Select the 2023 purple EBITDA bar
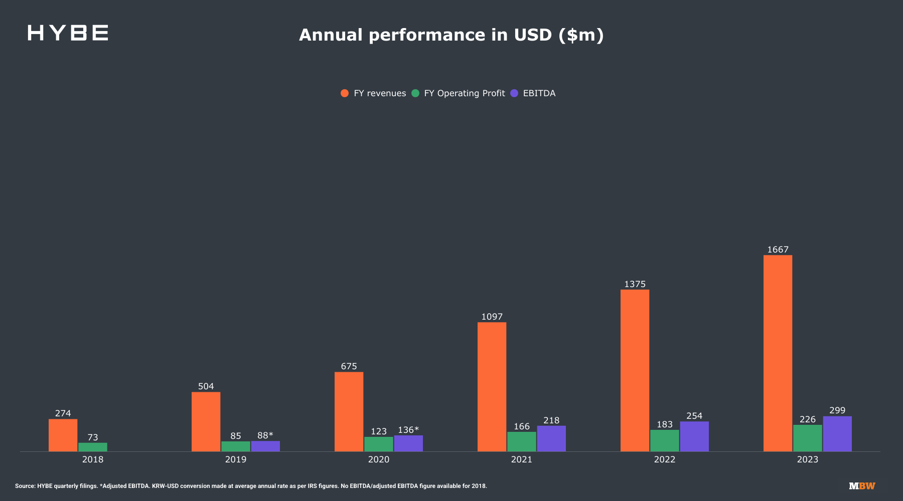The width and height of the screenshot is (903, 501). pyautogui.click(x=837, y=434)
